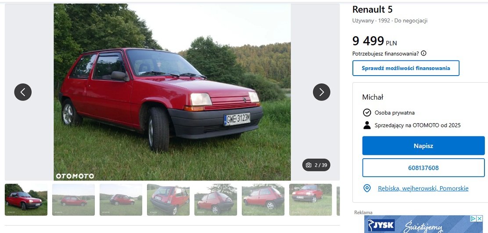The height and width of the screenshot is (233, 488).
Task: Go to the previous photo with left arrow
Action: [x=23, y=92]
